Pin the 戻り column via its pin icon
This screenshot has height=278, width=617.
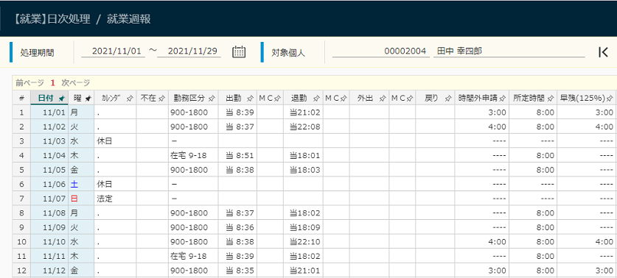pyautogui.click(x=447, y=99)
